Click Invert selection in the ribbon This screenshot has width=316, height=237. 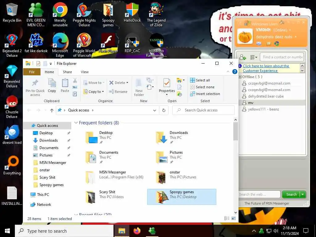coord(205,94)
